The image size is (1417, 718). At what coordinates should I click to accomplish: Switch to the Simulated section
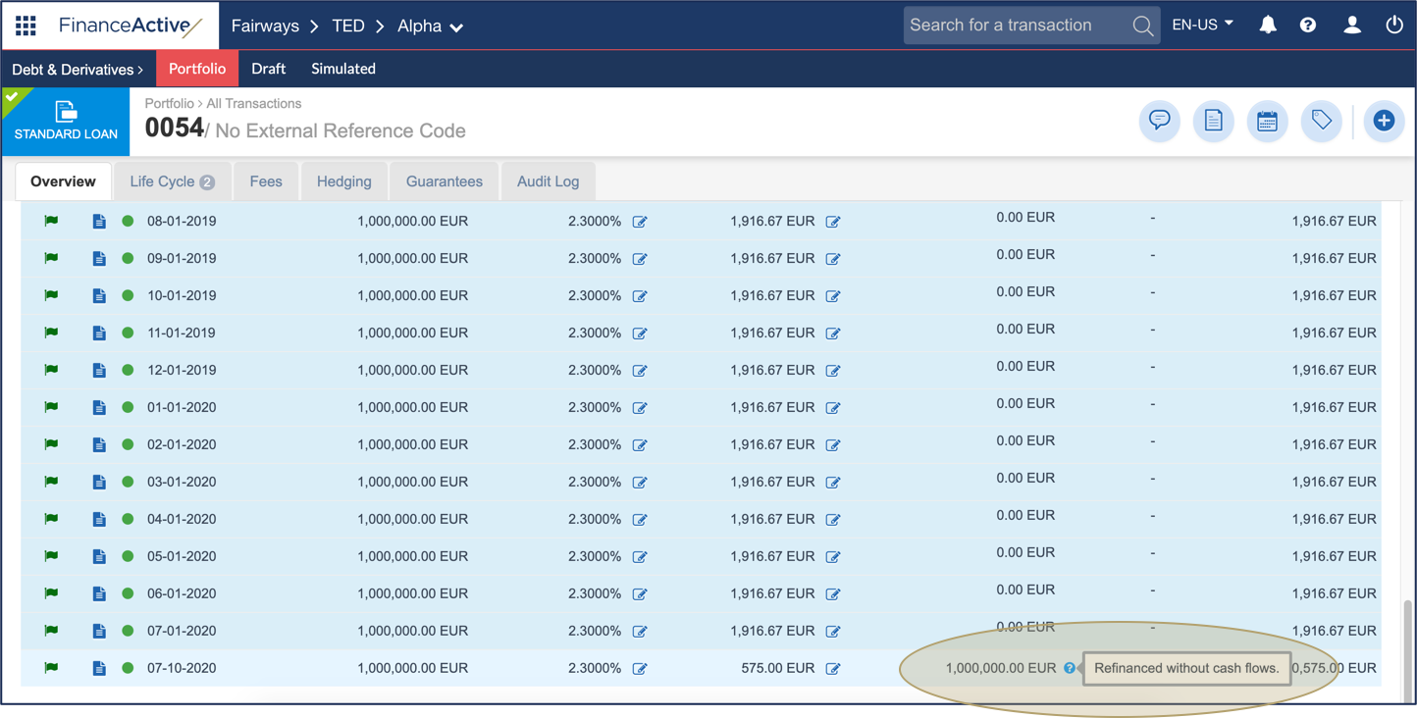[343, 69]
